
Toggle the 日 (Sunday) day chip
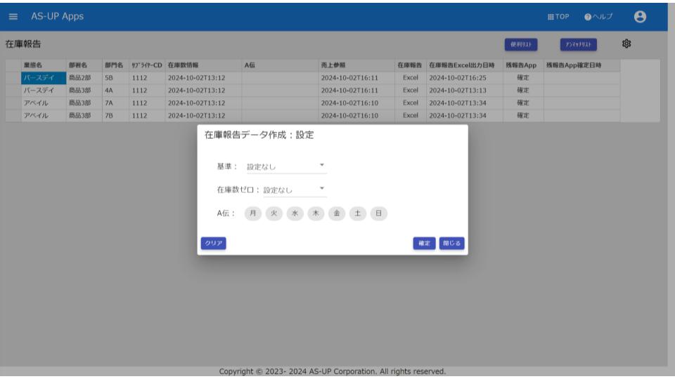point(379,214)
